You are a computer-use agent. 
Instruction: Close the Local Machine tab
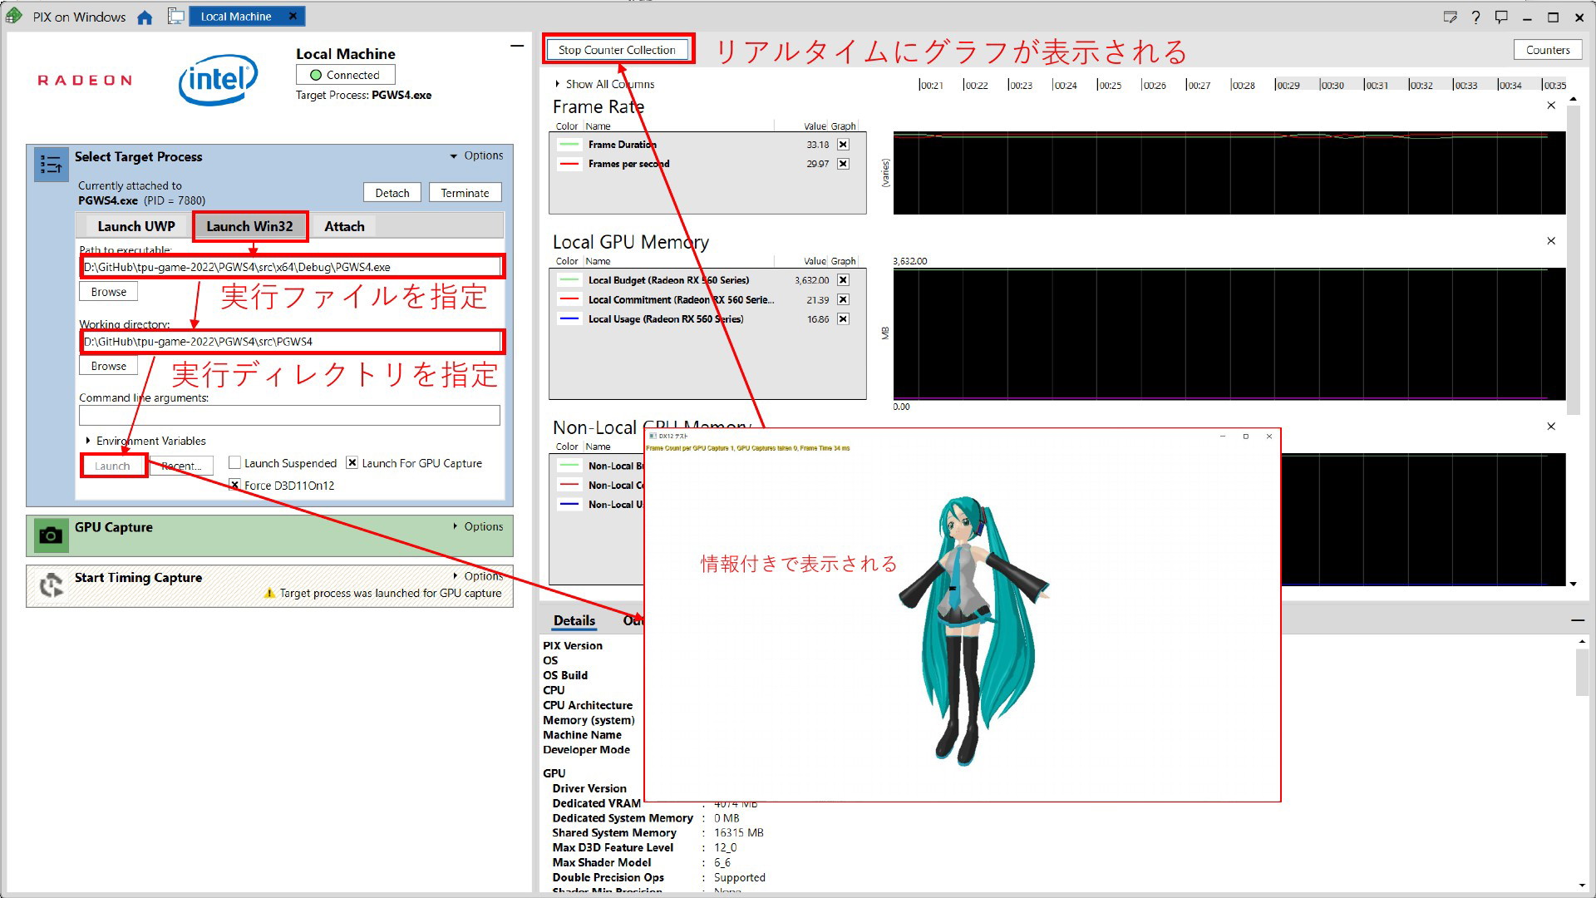[293, 16]
